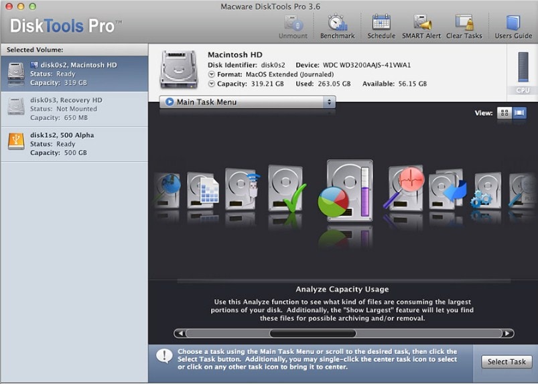Expand the Capacity disclosure arrow
The width and height of the screenshot is (538, 384).
tap(211, 84)
